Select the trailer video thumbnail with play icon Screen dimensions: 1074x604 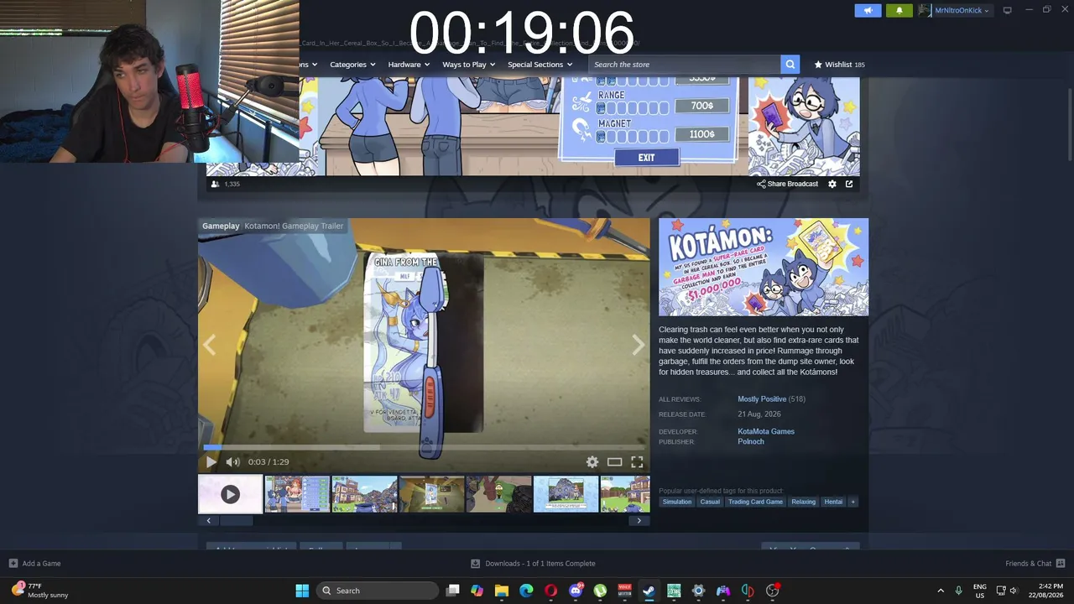[x=230, y=494]
